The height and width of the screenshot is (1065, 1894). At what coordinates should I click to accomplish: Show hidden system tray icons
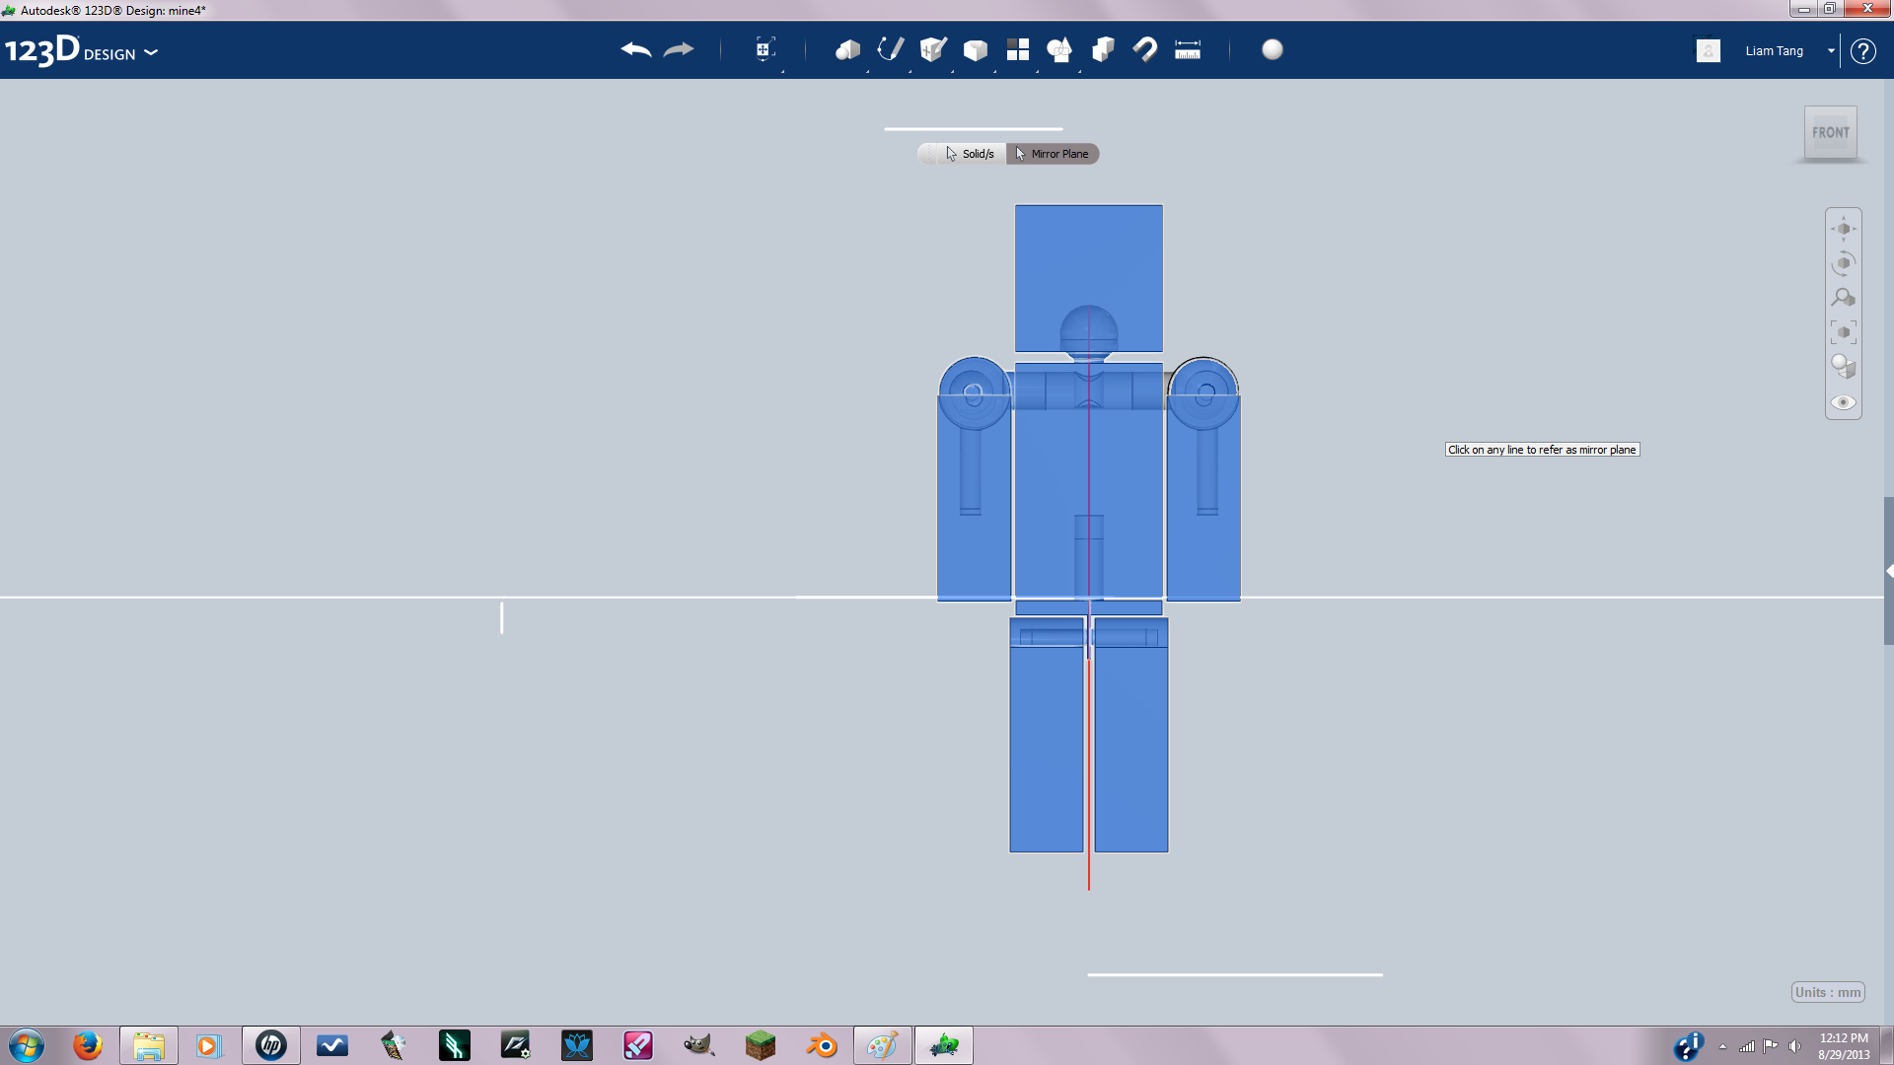pyautogui.click(x=1722, y=1046)
